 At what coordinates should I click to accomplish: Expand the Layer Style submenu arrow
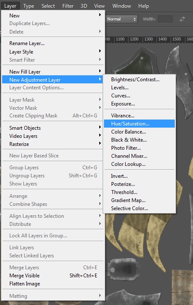coord(100,51)
